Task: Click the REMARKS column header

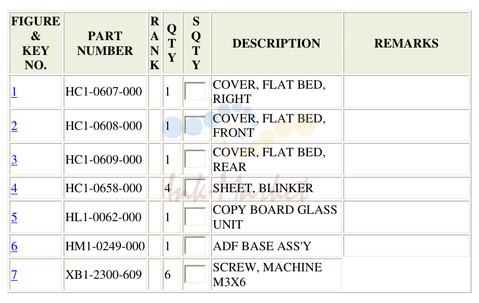Action: (x=406, y=43)
